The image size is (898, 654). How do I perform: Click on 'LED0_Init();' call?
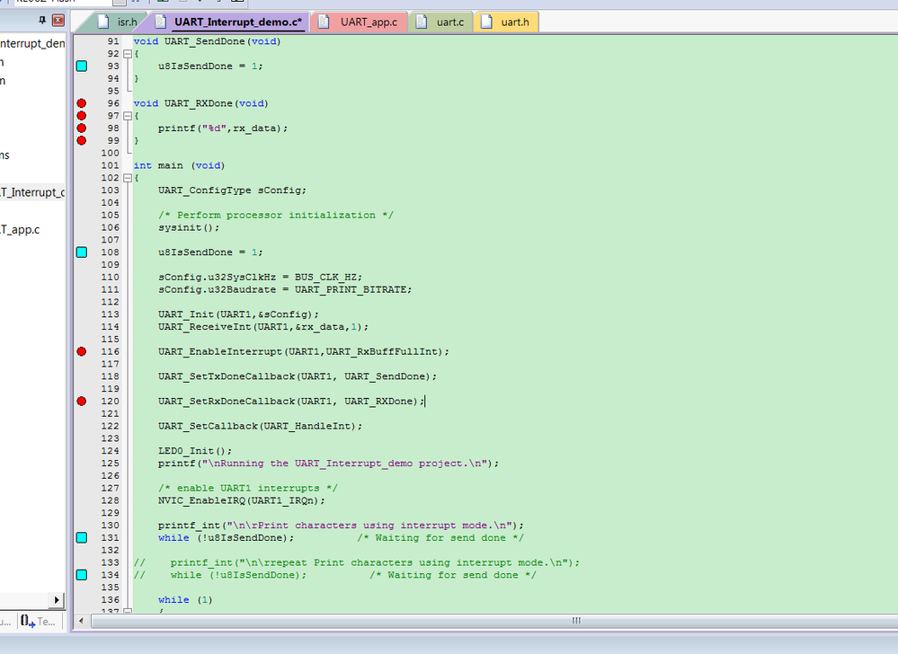click(195, 451)
